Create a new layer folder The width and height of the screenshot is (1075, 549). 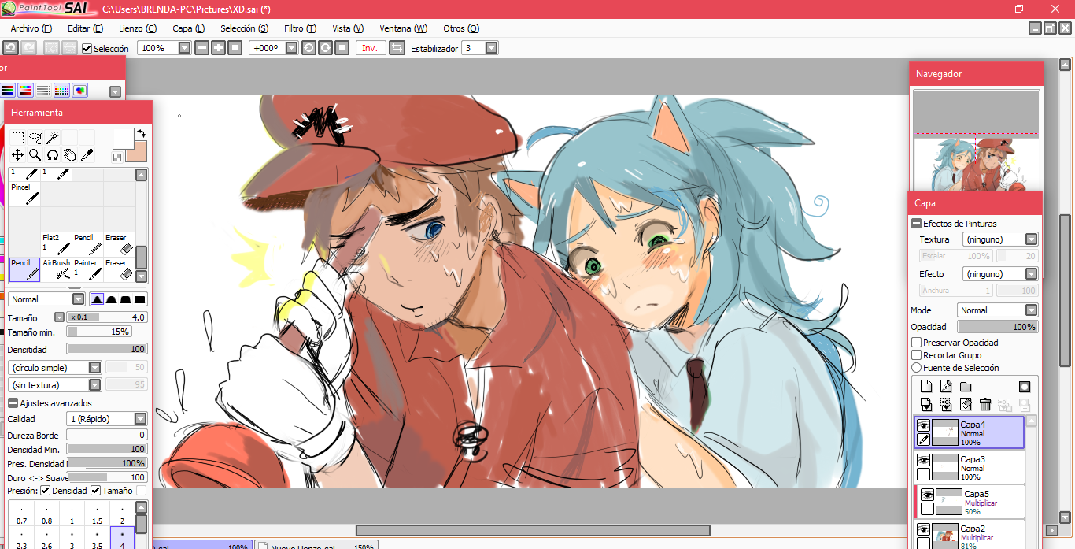point(966,386)
